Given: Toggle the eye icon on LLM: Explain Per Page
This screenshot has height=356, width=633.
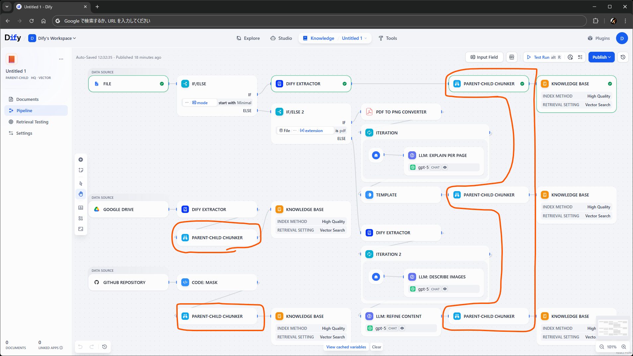Looking at the screenshot, I should pos(445,168).
